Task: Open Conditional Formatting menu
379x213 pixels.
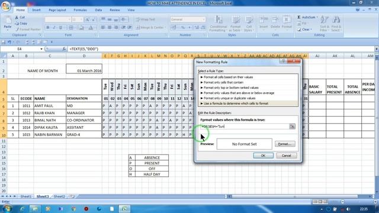Action: coord(219,24)
